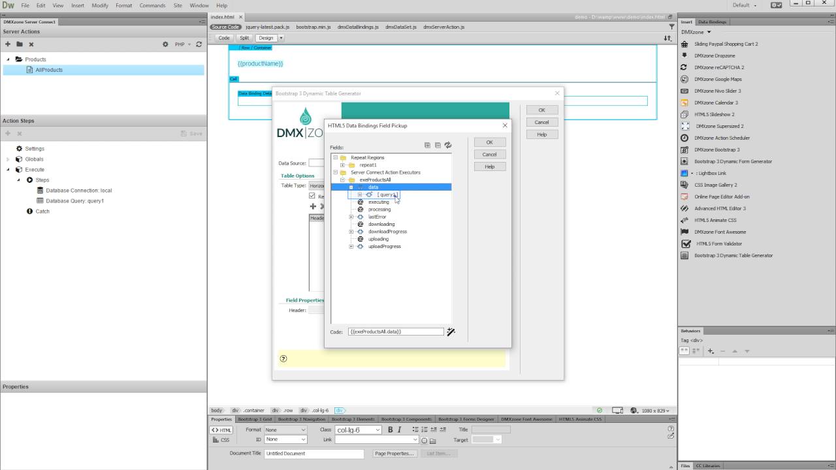This screenshot has height=470, width=836.
Task: Select the processing field in tree
Action: (x=379, y=210)
